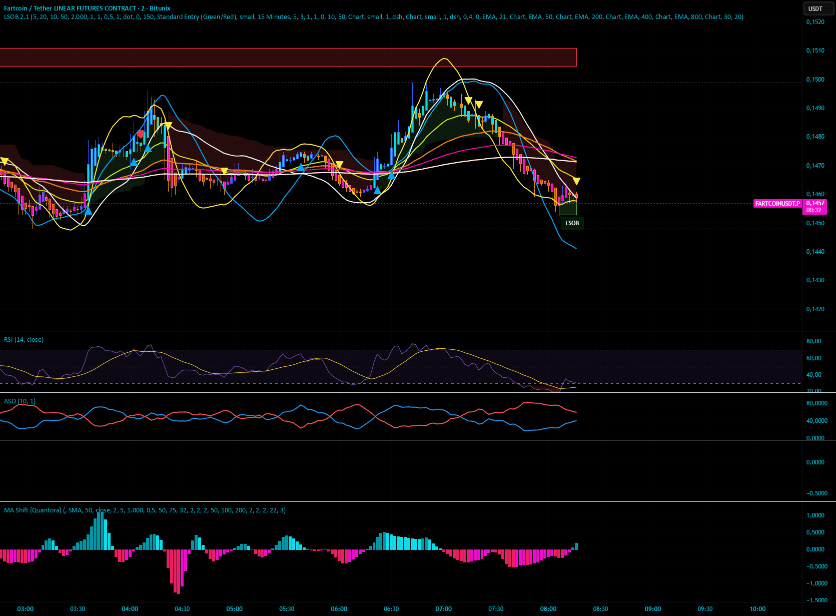Click the 0,1500 price axis label
836x616 pixels.
[815, 80]
